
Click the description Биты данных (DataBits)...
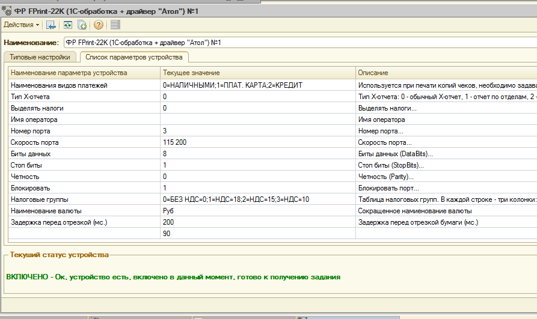[395, 154]
